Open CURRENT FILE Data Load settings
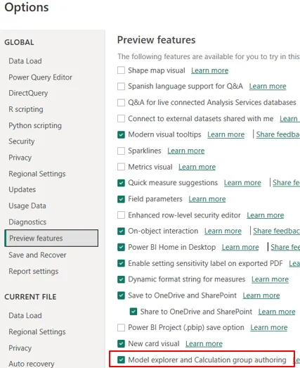Image resolution: width=300 pixels, height=368 pixels. click(25, 315)
